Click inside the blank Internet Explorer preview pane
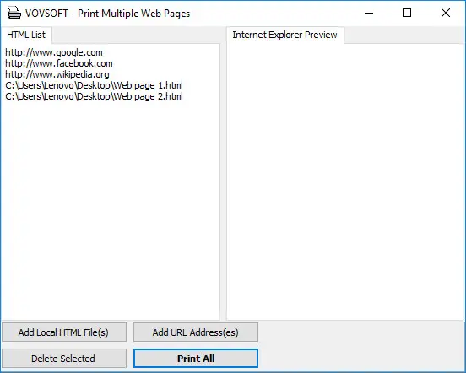This screenshot has width=466, height=373. (x=345, y=181)
